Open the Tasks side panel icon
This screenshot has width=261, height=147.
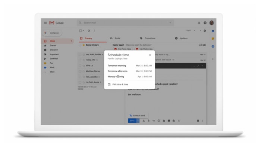point(213,46)
